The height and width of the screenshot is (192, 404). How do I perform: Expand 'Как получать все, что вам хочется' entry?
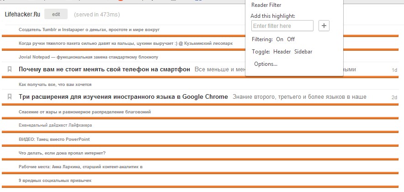tap(55, 85)
